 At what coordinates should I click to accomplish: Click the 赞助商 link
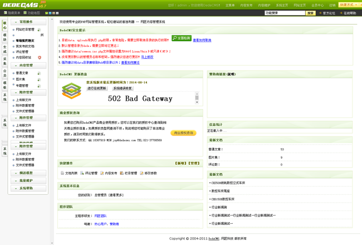coord(114,224)
